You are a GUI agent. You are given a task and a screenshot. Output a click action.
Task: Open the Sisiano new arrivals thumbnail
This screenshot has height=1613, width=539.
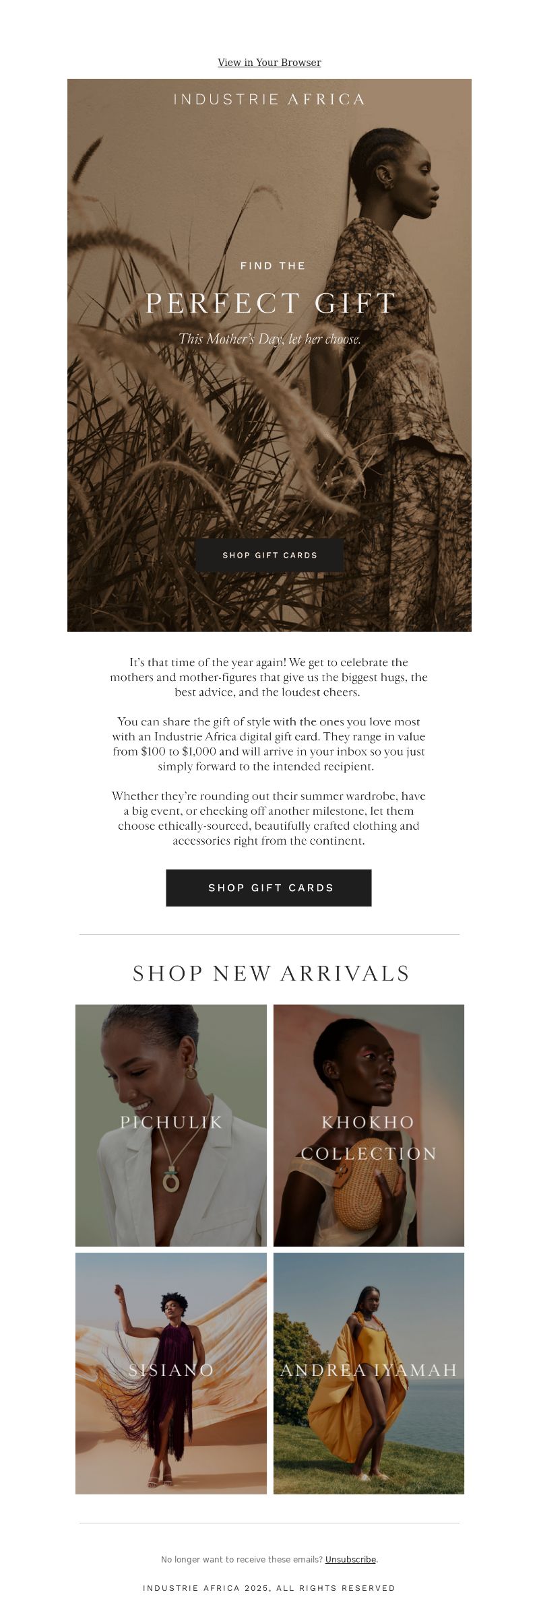tap(171, 1373)
